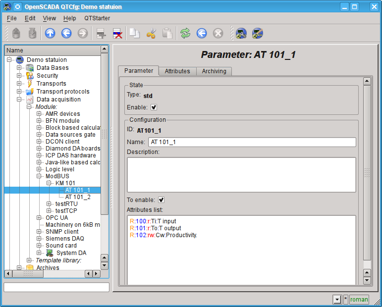Open the status bar dropdown arrow
Image resolution: width=382 pixels, height=307 pixels.
(337, 300)
